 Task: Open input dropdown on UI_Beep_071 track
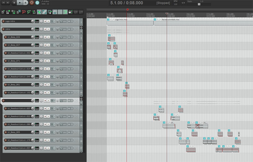[x=72, y=61]
